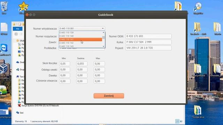Open the Plik tab in Explorer

(17, 29)
